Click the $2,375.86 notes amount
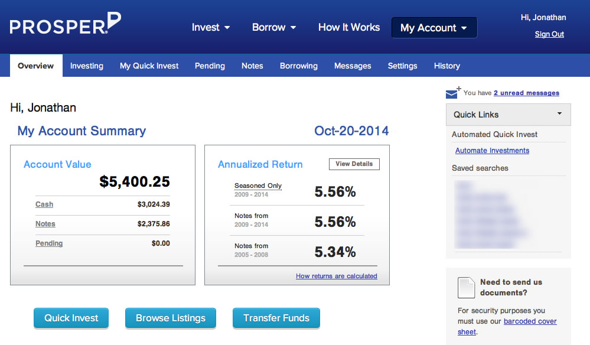Screen dimensions: 590x345 tap(154, 224)
